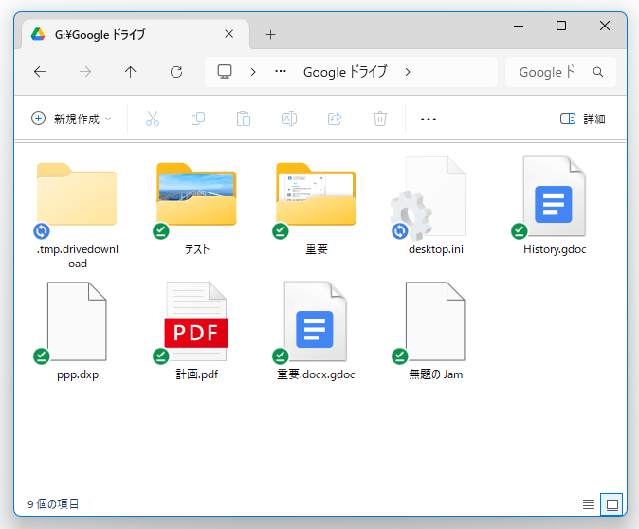Add a new tab with plus button

click(x=270, y=34)
